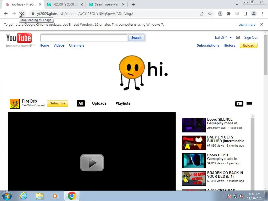Screen dimensions: 268x201
Task: Open Windows Media Player from taskbar
Action: coord(55,196)
